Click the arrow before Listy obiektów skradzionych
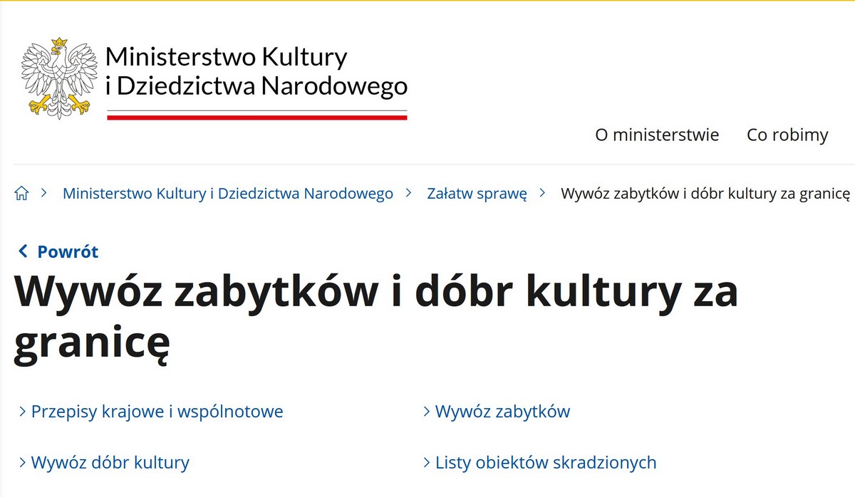 pyautogui.click(x=427, y=463)
